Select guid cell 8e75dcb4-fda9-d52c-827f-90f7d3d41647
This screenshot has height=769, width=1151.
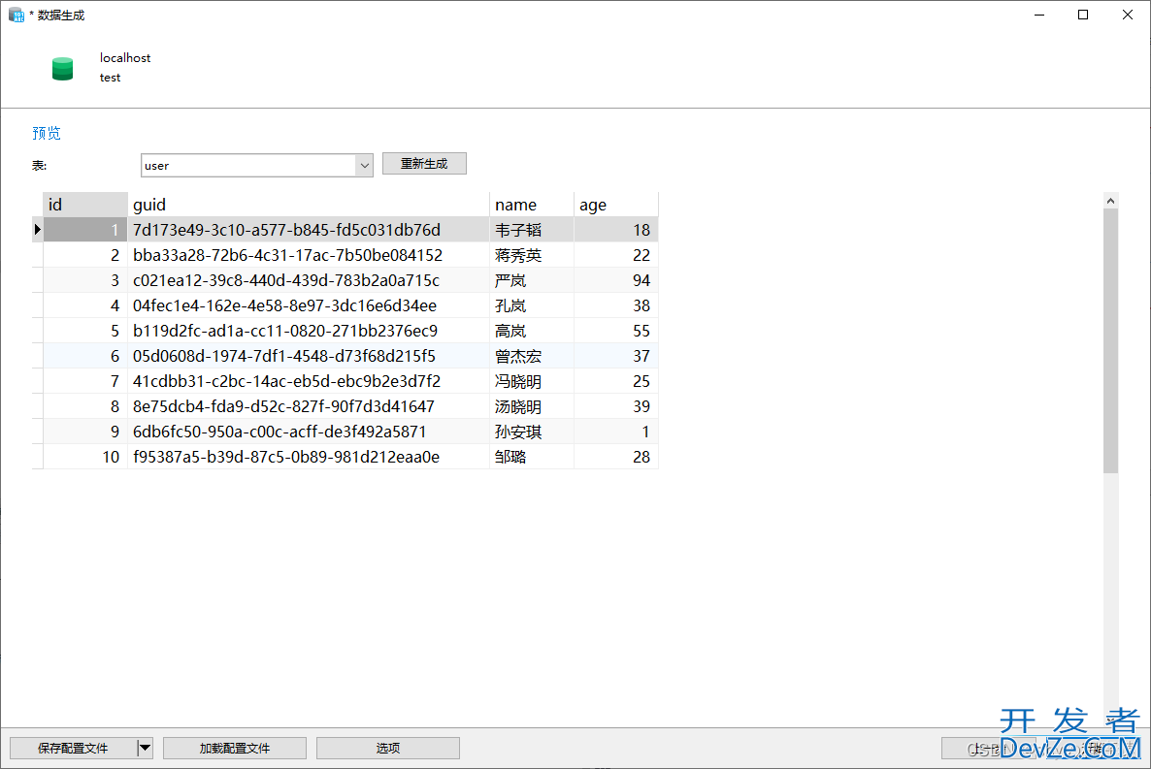pyautogui.click(x=309, y=406)
